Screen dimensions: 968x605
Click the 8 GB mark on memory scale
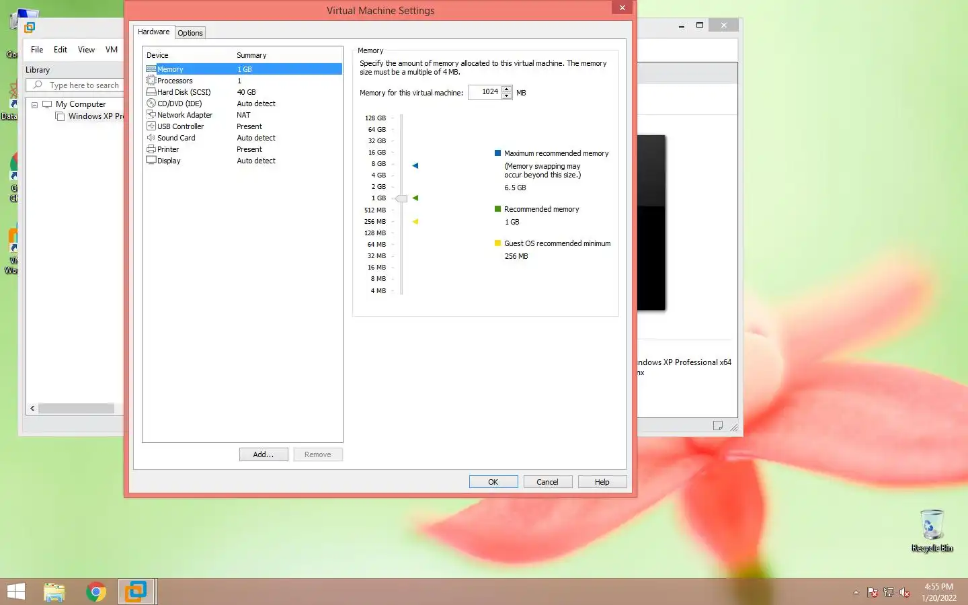pos(378,164)
